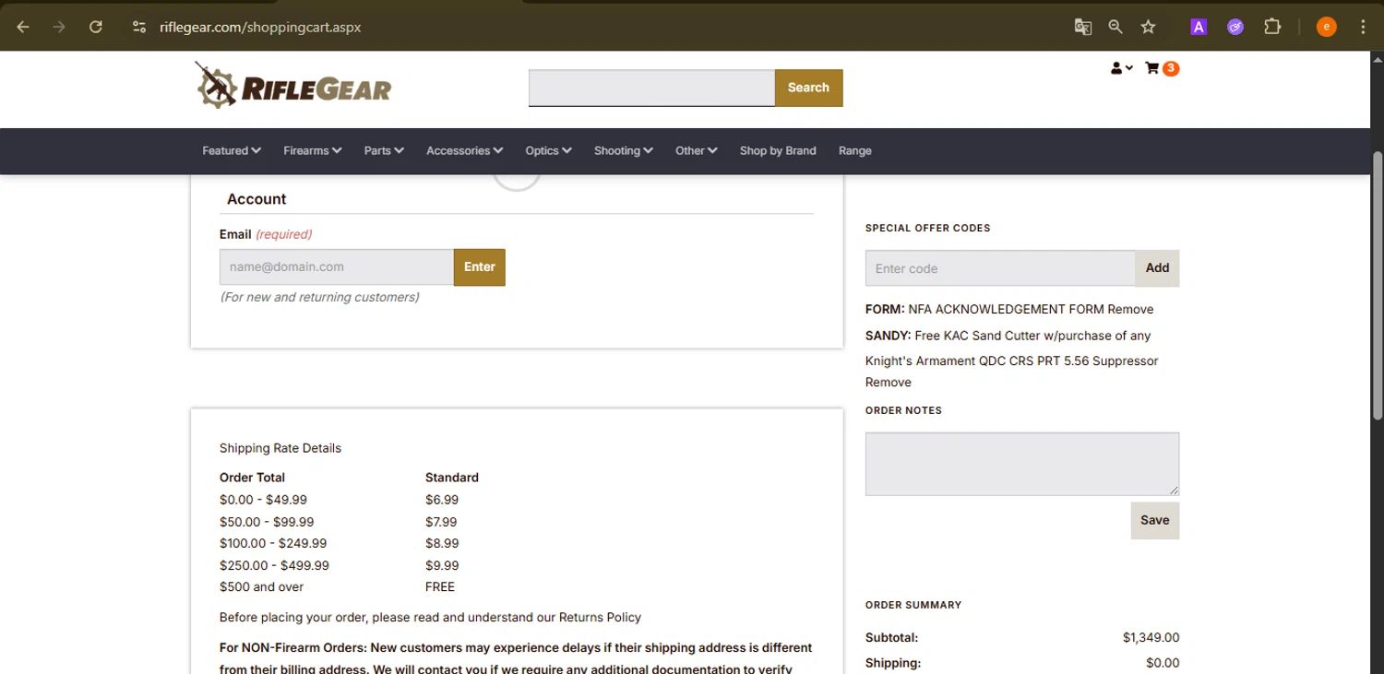Click the RifleGear logo
The height and width of the screenshot is (674, 1384).
[x=292, y=86]
